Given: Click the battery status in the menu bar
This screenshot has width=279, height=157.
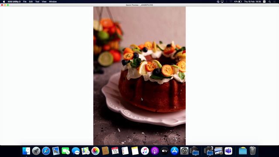Looking at the screenshot, I should (x=238, y=2).
